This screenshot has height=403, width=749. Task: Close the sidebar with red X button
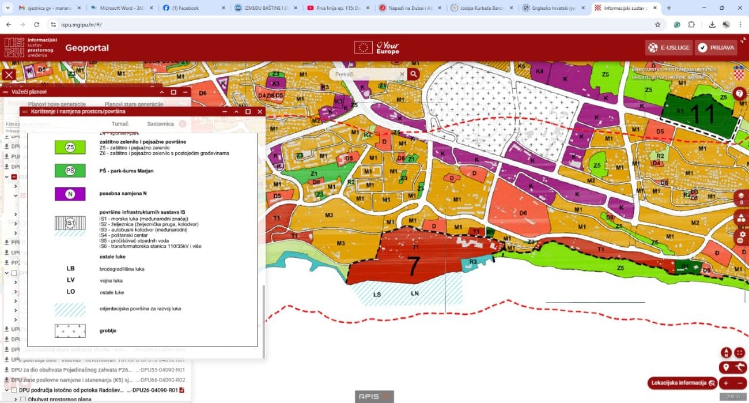(9, 74)
